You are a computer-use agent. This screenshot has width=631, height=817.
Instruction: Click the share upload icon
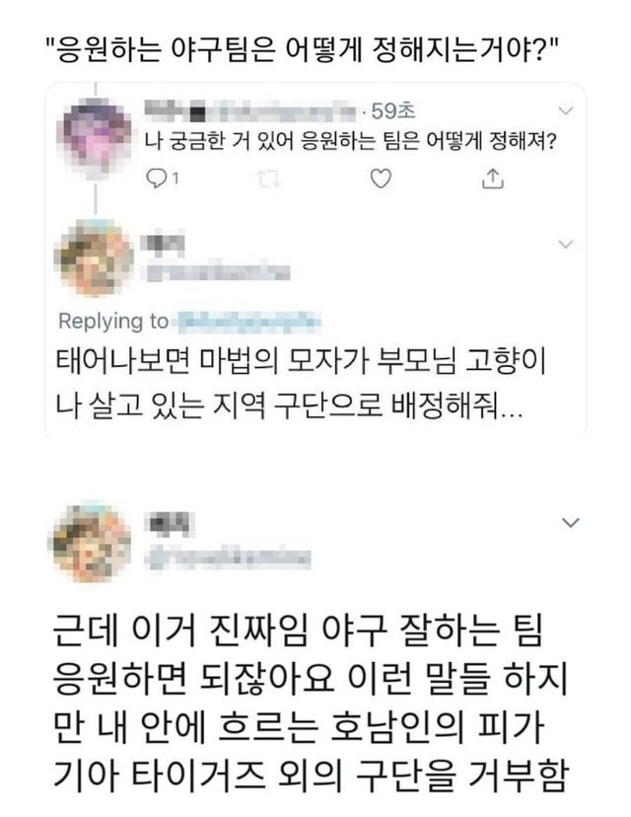pos(493,179)
